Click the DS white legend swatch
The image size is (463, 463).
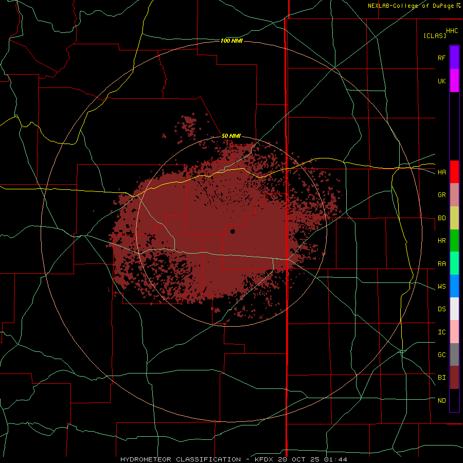pos(454,309)
